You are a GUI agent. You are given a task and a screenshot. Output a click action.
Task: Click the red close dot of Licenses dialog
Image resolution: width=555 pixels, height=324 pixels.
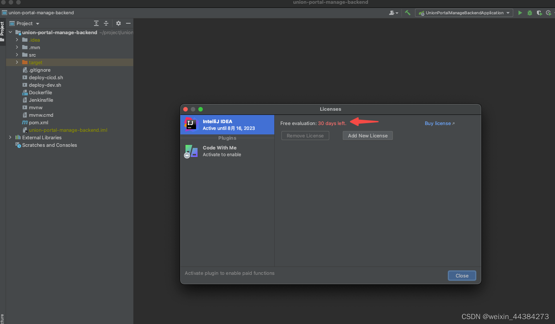186,109
